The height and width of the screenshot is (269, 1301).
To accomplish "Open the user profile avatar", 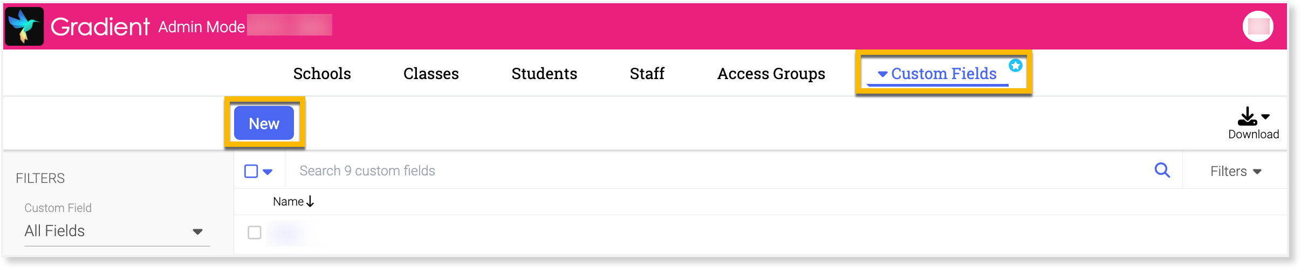I will pyautogui.click(x=1258, y=26).
